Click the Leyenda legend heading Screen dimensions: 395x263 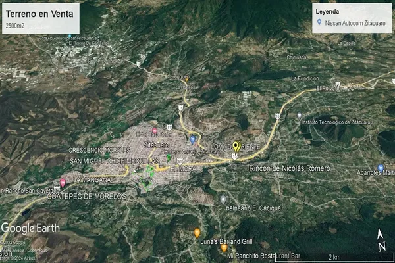point(330,11)
